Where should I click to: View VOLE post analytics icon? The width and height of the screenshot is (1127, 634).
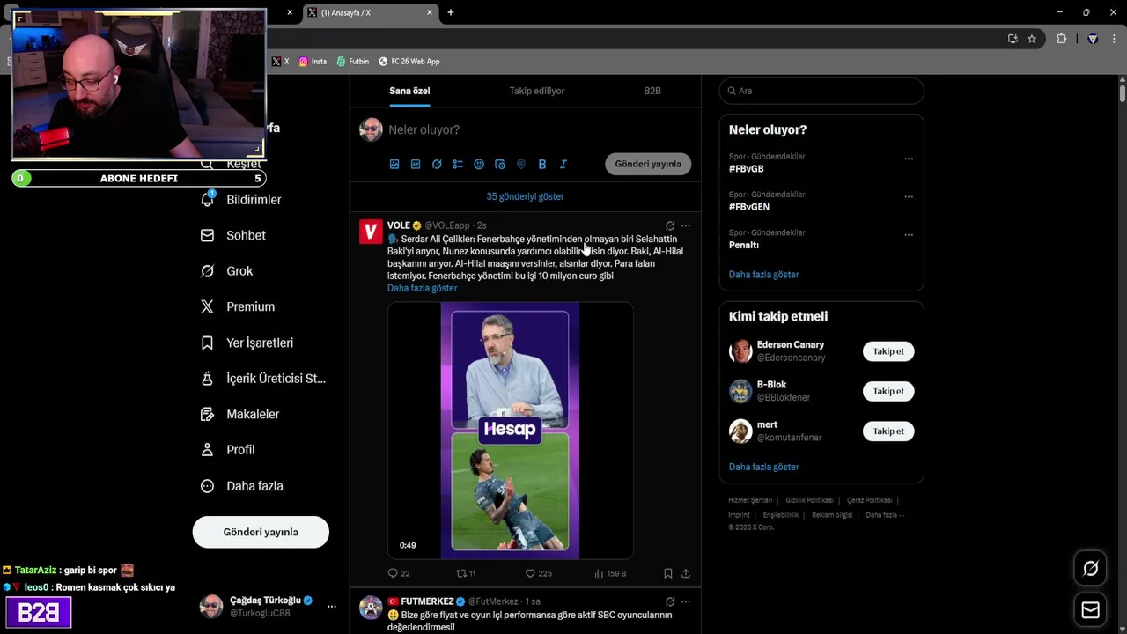pos(599,573)
